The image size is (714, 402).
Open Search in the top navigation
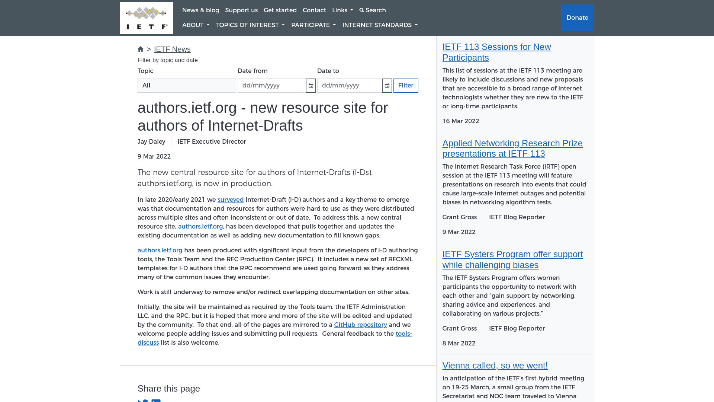tap(373, 10)
